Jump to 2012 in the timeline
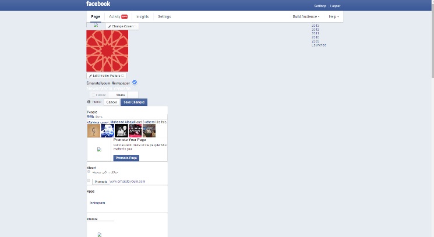Screen dimensions: 434x237 pyautogui.click(x=315, y=30)
